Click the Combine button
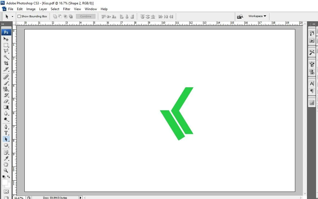Viewport: 318px width, 199px height. coord(86,16)
